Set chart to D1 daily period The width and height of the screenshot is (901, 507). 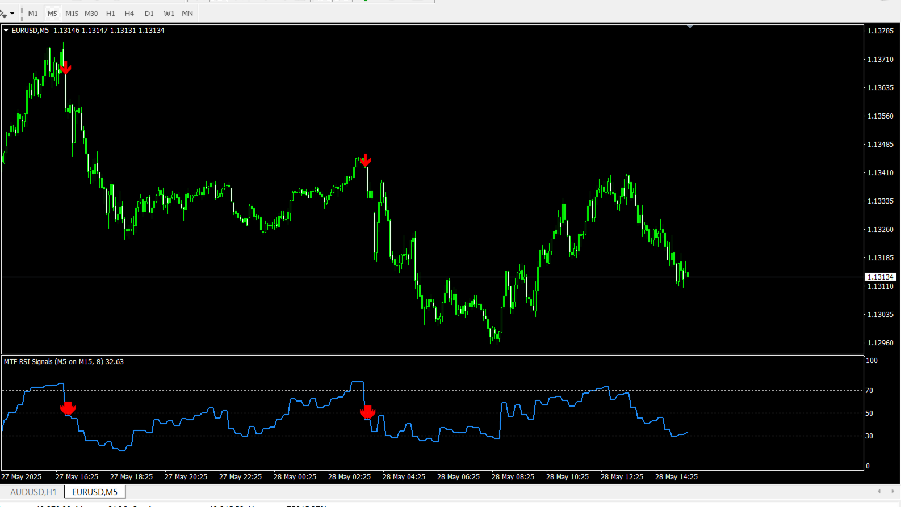pyautogui.click(x=149, y=14)
